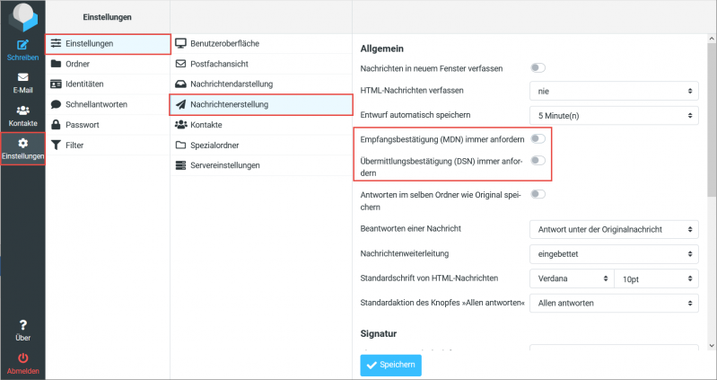Enable Empfangsbestätigung (MDN) immer anfordern
This screenshot has height=380, width=717.
click(538, 138)
